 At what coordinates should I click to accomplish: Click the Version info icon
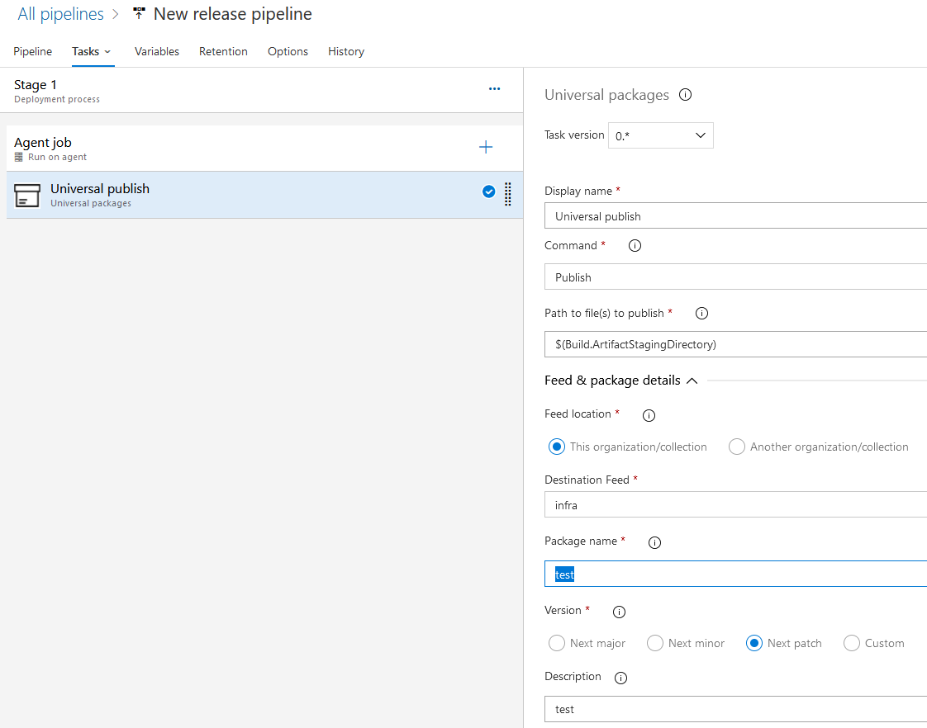(x=619, y=612)
